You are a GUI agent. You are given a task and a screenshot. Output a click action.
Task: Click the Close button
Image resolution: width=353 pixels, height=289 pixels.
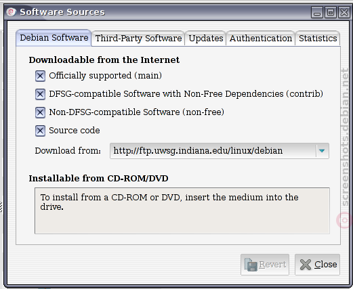click(x=317, y=265)
